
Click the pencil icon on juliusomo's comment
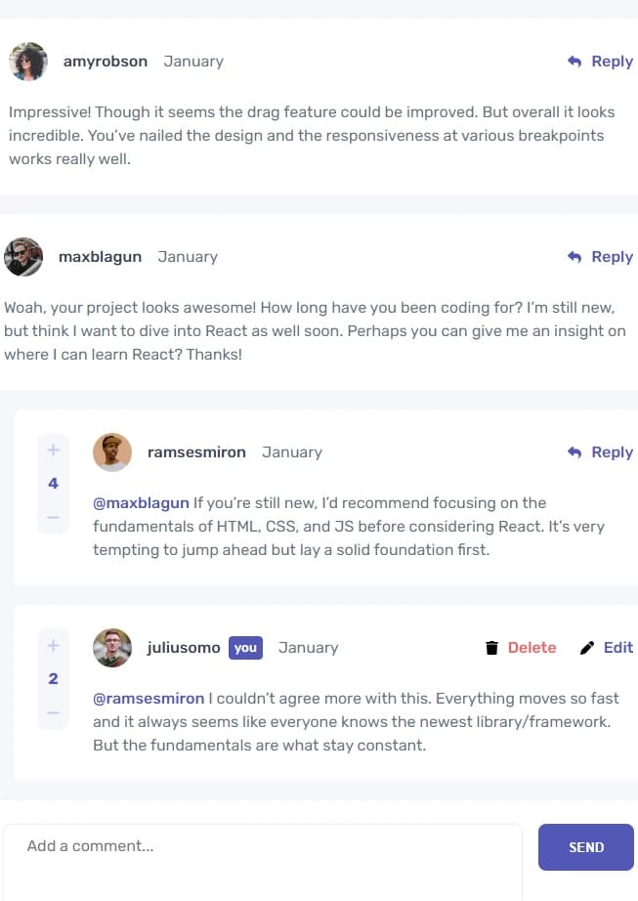pyautogui.click(x=586, y=648)
